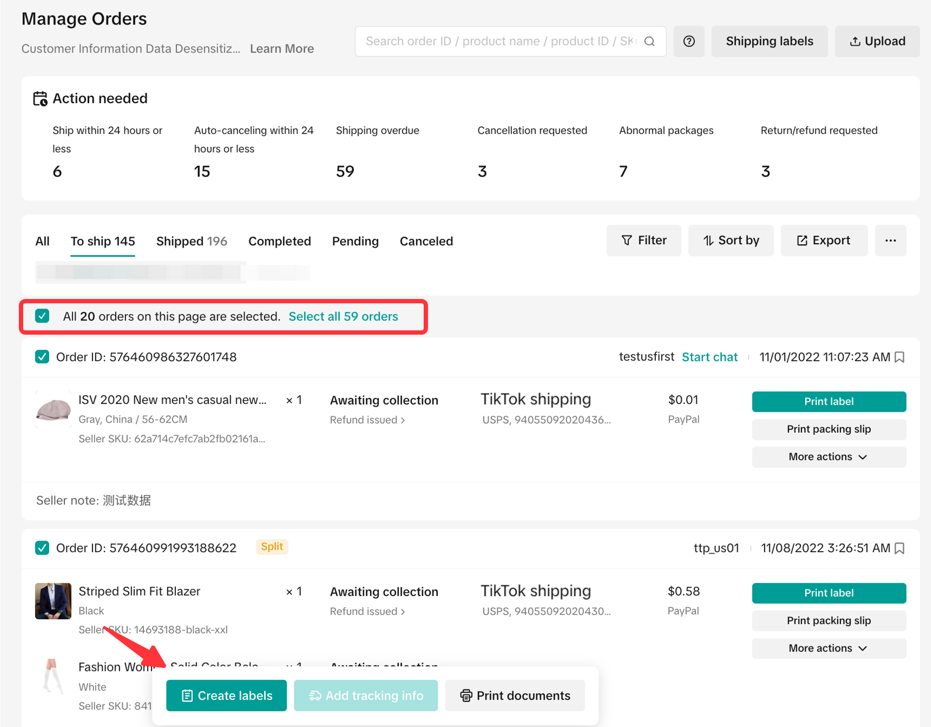
Task: Click the Striped Slim Fit Blazer thumbnail
Action: [53, 601]
